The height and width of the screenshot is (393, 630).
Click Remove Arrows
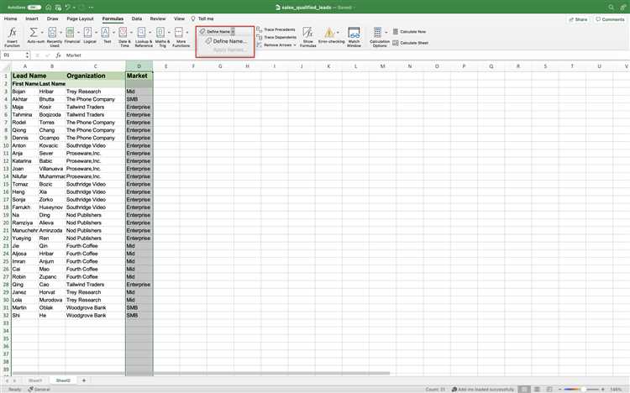tap(274, 45)
